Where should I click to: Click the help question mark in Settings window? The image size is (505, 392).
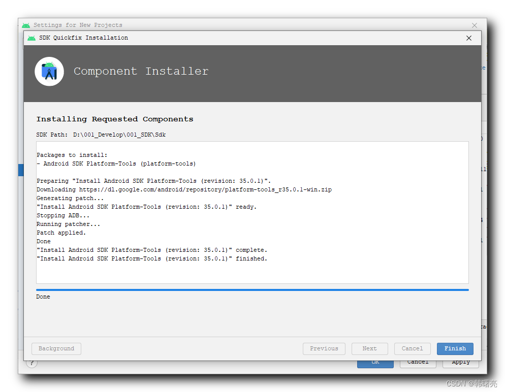(x=31, y=363)
